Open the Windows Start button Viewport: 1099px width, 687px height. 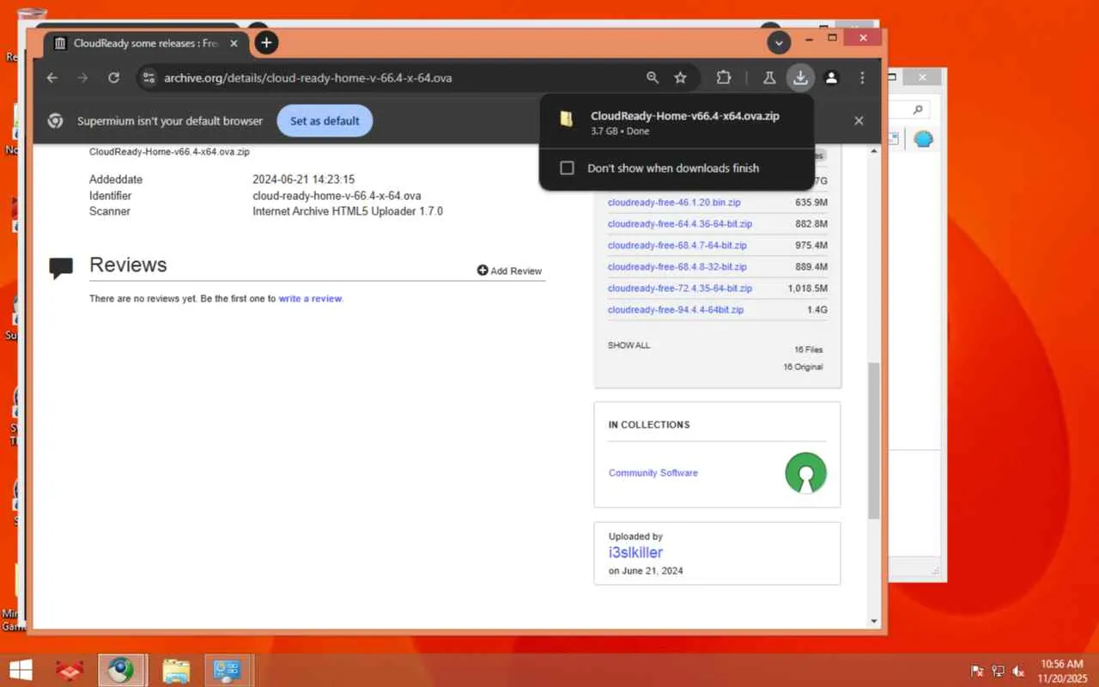[x=21, y=670]
